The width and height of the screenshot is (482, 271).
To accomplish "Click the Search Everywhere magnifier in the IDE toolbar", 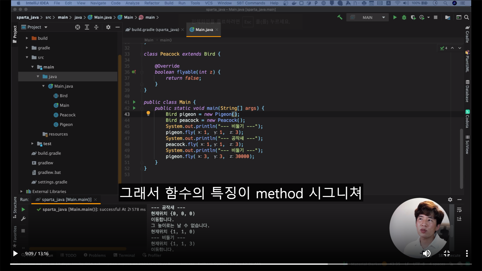I will (x=467, y=17).
